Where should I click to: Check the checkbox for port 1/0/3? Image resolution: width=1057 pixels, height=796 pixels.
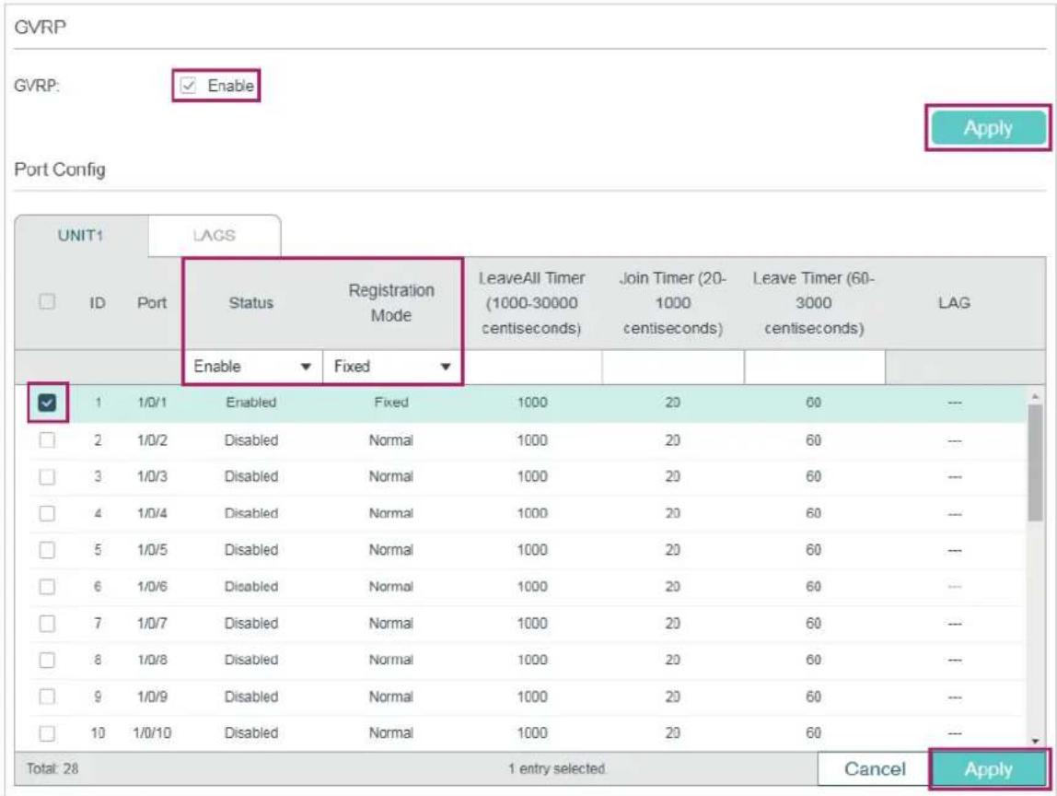coord(47,477)
